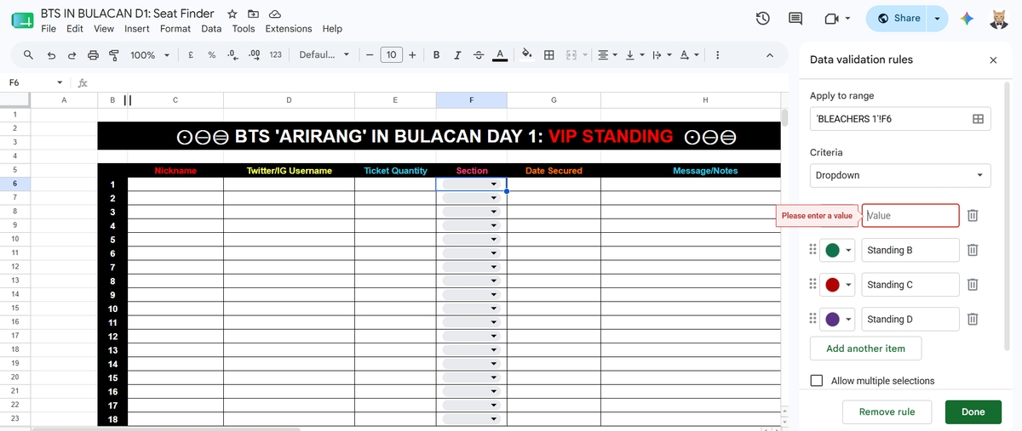
Task: Collapse the menus with the chevron
Action: (769, 54)
